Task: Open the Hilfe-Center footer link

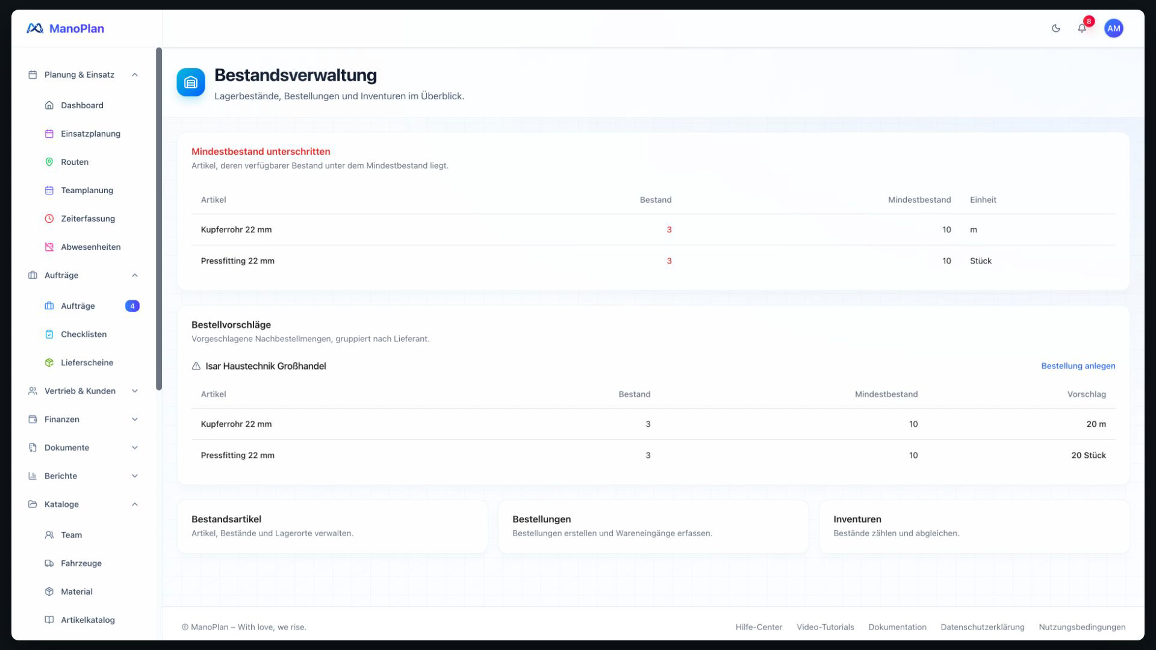Action: (759, 627)
